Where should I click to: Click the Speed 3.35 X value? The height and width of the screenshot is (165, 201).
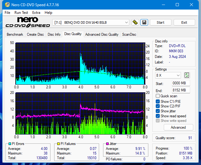pyautogui.click(x=188, y=158)
